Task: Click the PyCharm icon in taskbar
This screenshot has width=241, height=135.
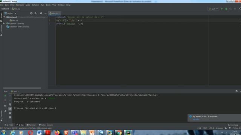Action: coord(128,132)
